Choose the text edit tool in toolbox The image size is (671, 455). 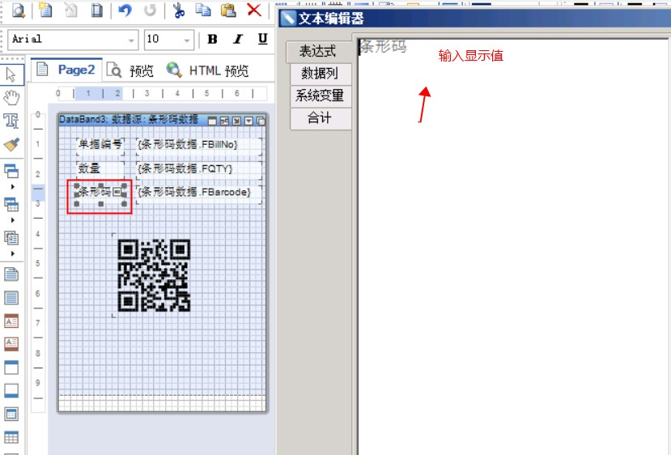pyautogui.click(x=11, y=121)
